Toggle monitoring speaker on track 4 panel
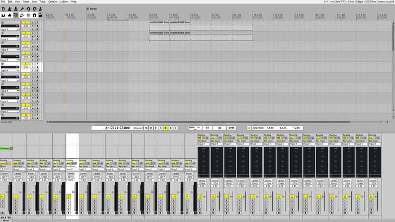395x222 pixels. pos(32,57)
